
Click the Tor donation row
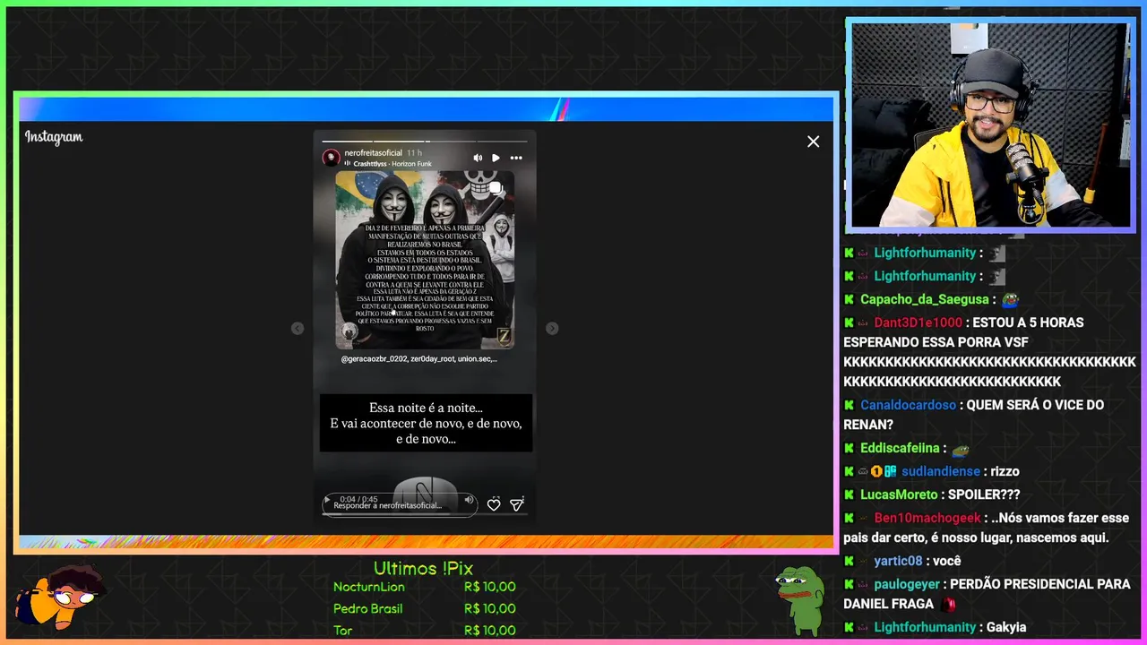coord(425,630)
